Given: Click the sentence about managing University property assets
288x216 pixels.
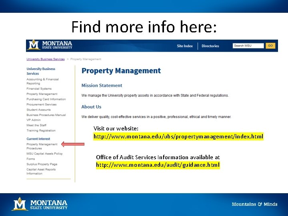Looking at the screenshot, I should [155, 96].
